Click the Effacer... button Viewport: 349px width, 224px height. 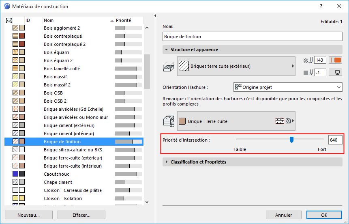(79, 215)
